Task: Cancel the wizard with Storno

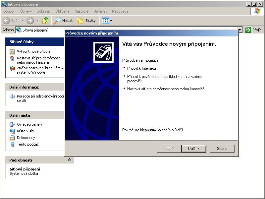Action: point(222,149)
